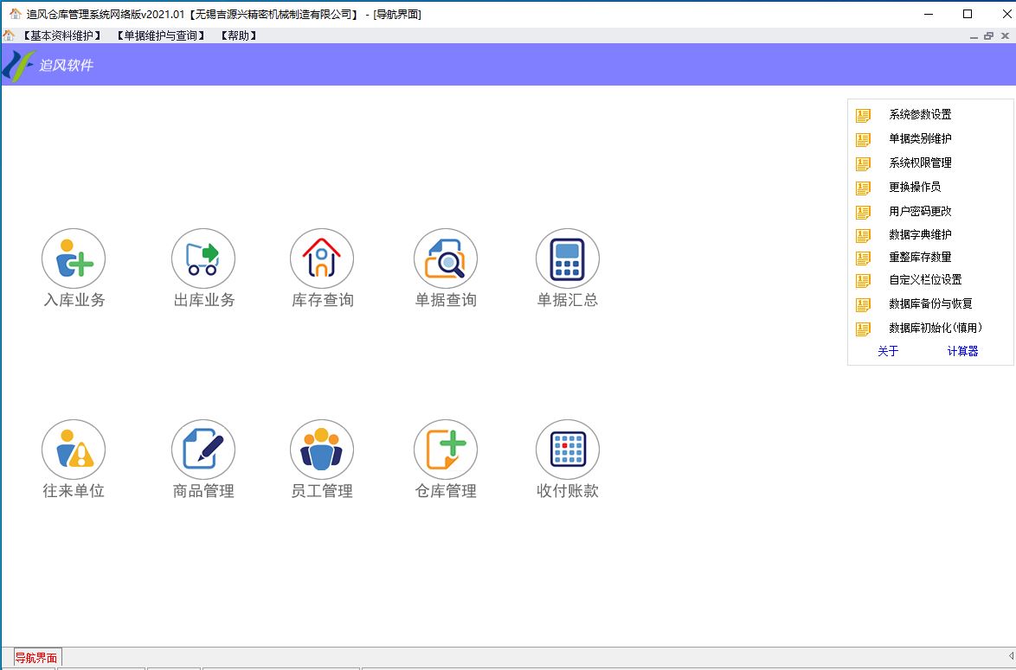Image resolution: width=1016 pixels, height=670 pixels.
Task: Select 更换操作员 in the side panel
Action: tap(915, 187)
